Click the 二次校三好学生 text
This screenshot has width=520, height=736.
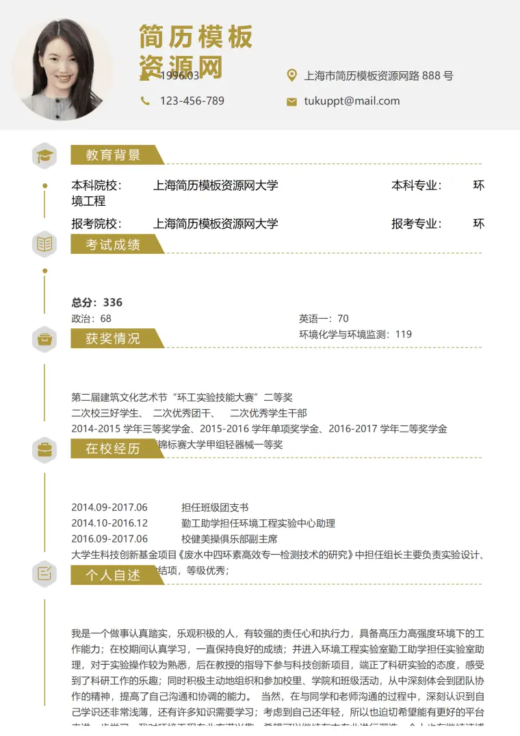coord(107,413)
